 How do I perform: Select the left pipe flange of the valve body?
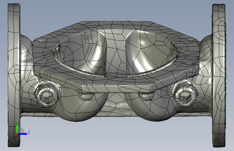(x=14, y=75)
